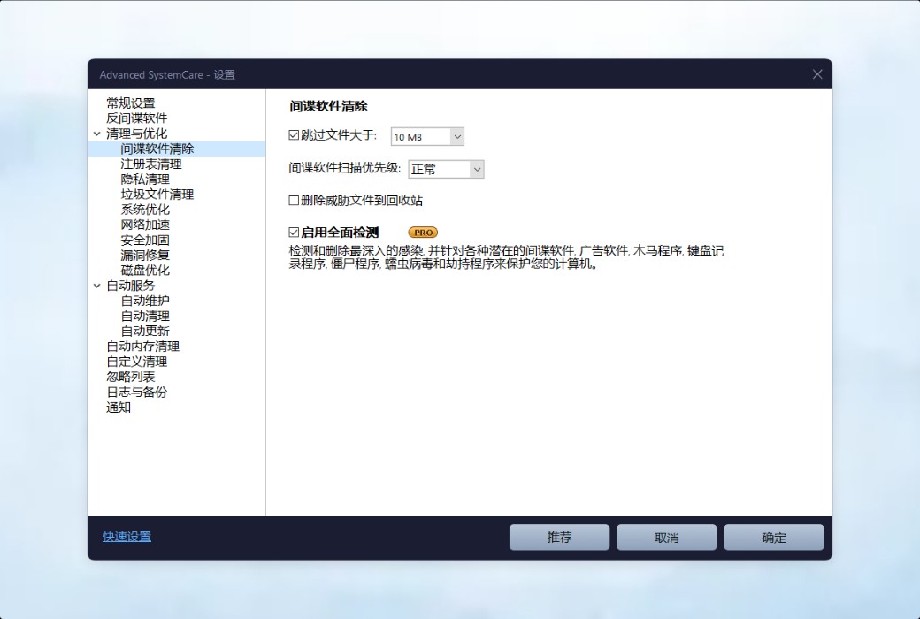Open 垃圾文件清理 settings
Screen dimensions: 920x619
[157, 195]
